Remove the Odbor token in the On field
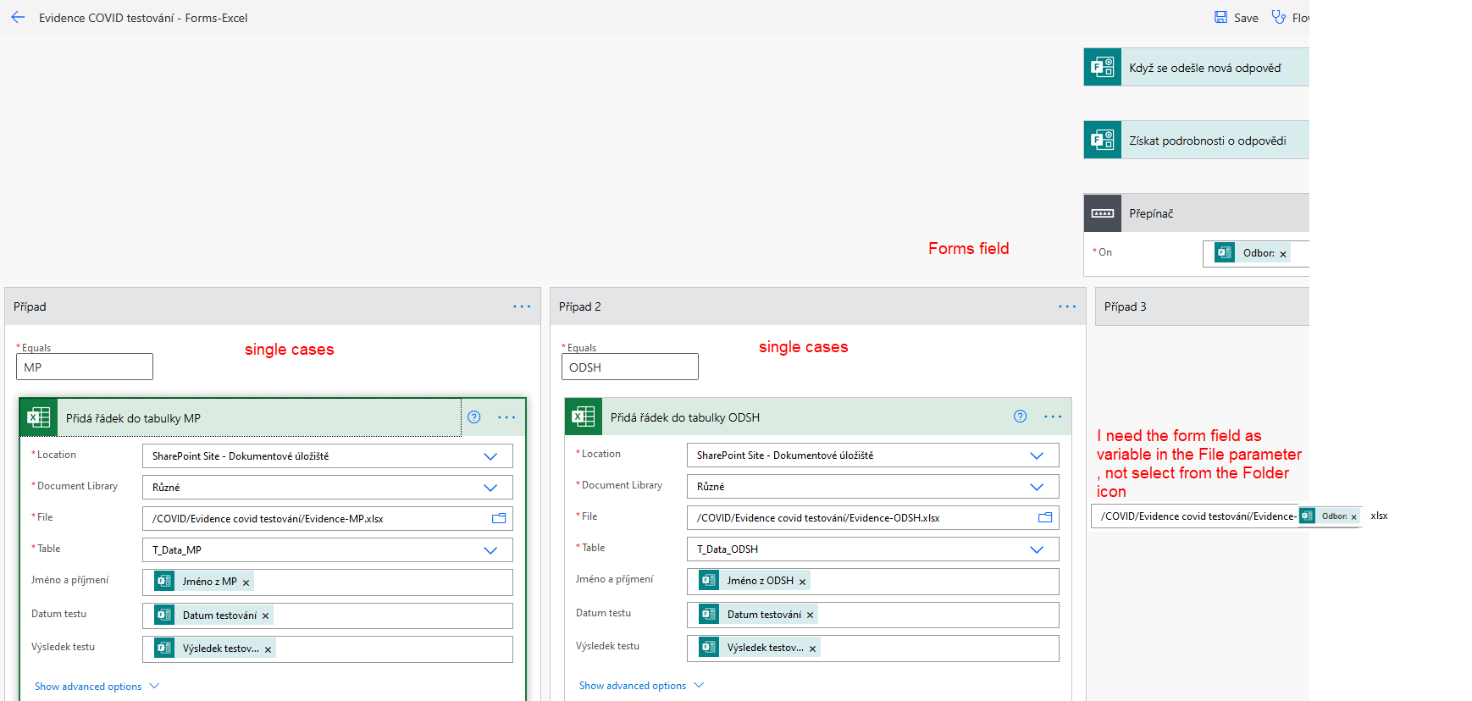1472x701 pixels. click(1283, 254)
